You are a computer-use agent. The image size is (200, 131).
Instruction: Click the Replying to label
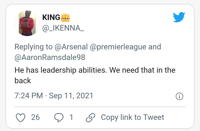[34, 47]
